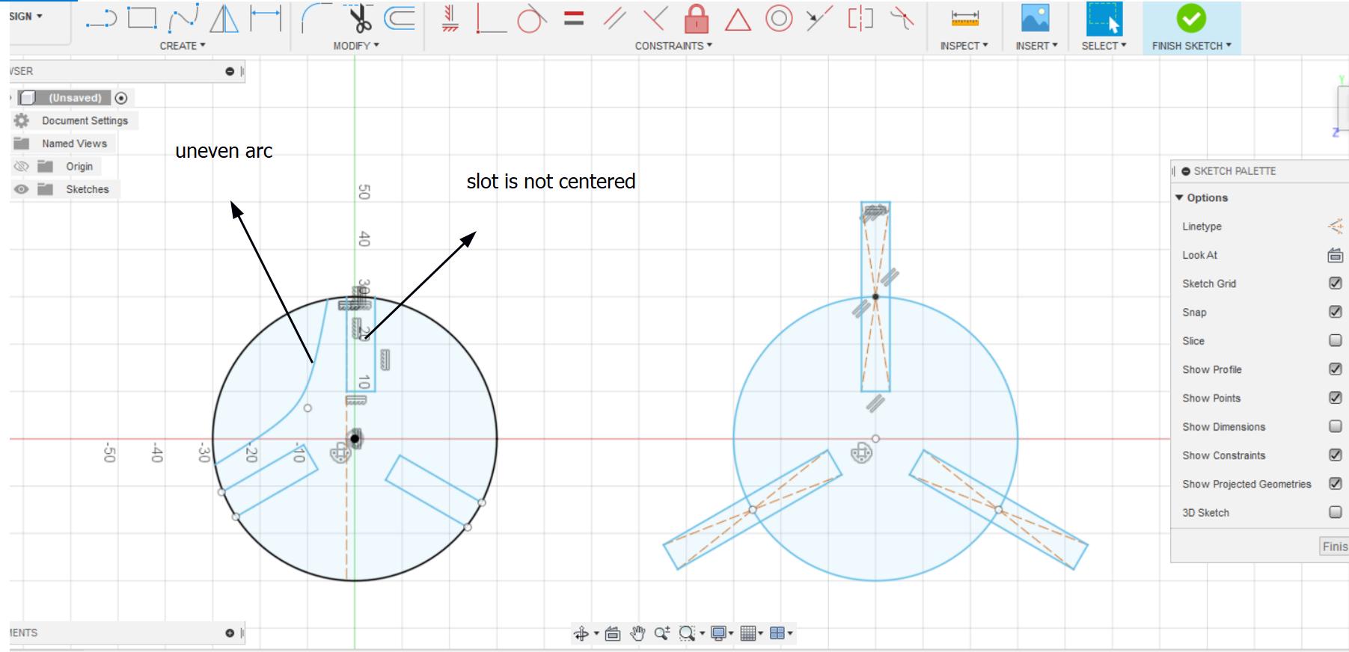Screen dimensions: 1349x652
Task: Open the FINISH SKETCH dropdown
Action: pos(1192,46)
